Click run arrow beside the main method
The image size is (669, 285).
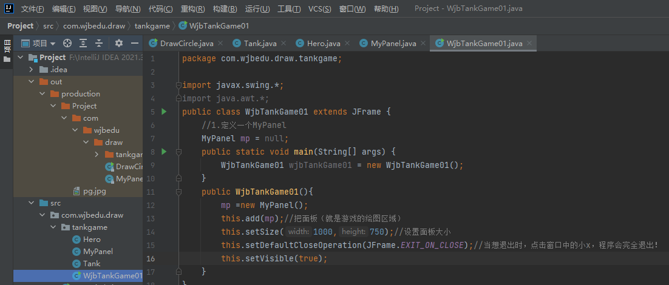(164, 152)
